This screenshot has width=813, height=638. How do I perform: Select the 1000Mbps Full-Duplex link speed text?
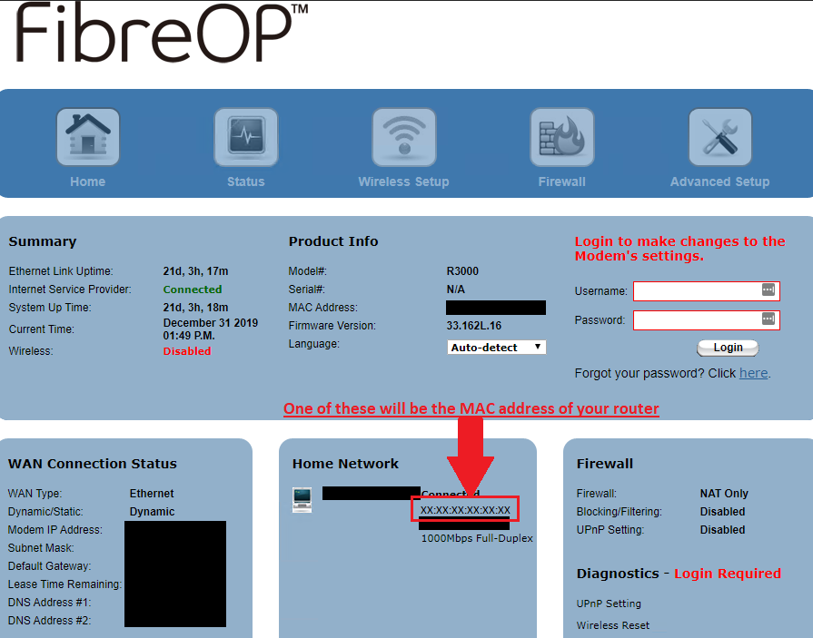(477, 538)
